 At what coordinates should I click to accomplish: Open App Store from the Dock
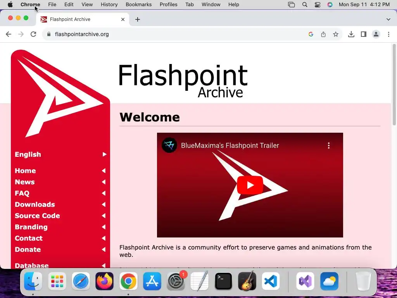pyautogui.click(x=152, y=281)
